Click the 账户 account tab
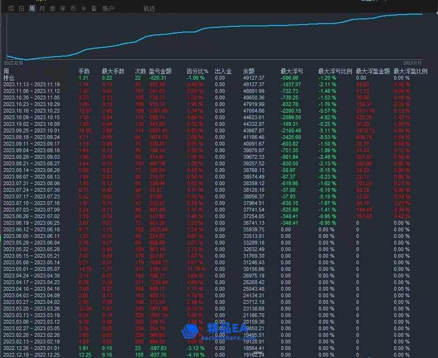 point(108,8)
